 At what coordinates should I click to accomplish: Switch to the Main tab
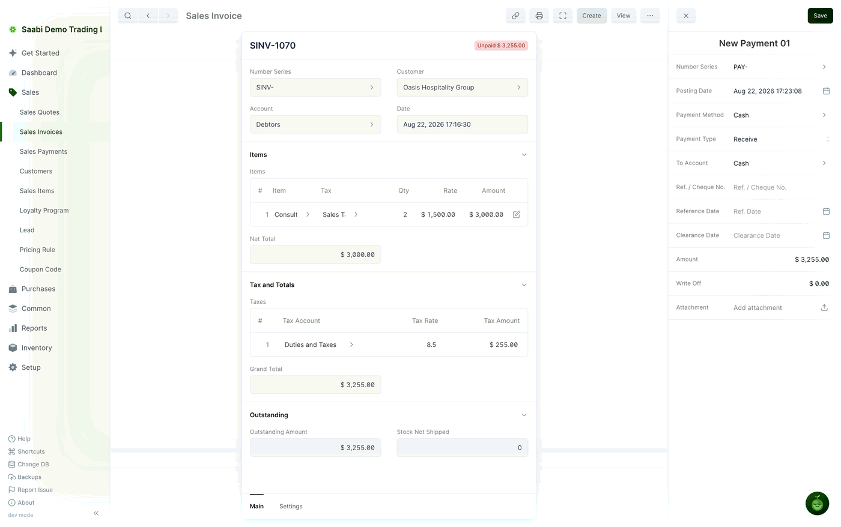(257, 507)
